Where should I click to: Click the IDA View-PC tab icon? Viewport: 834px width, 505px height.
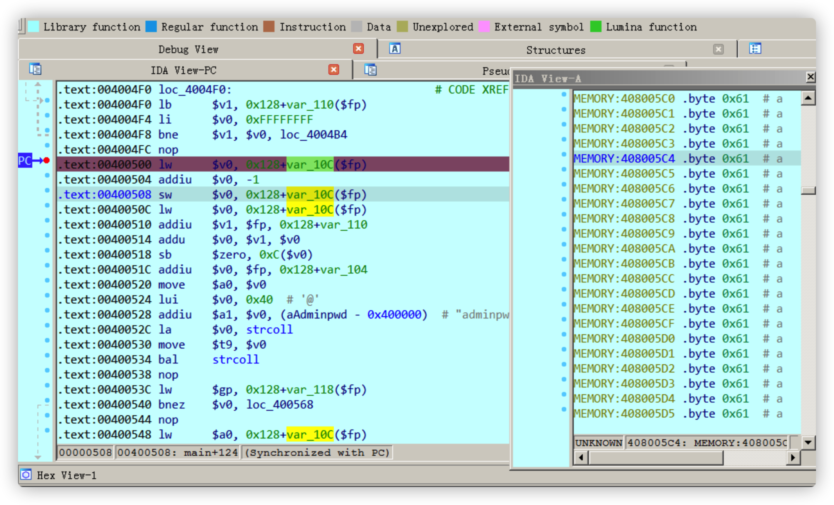pos(35,69)
